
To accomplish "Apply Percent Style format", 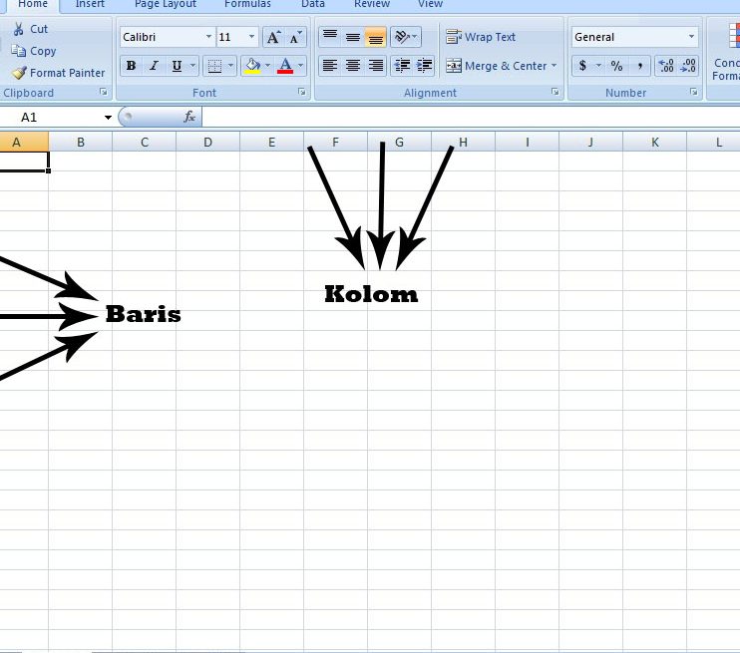I will click(616, 66).
